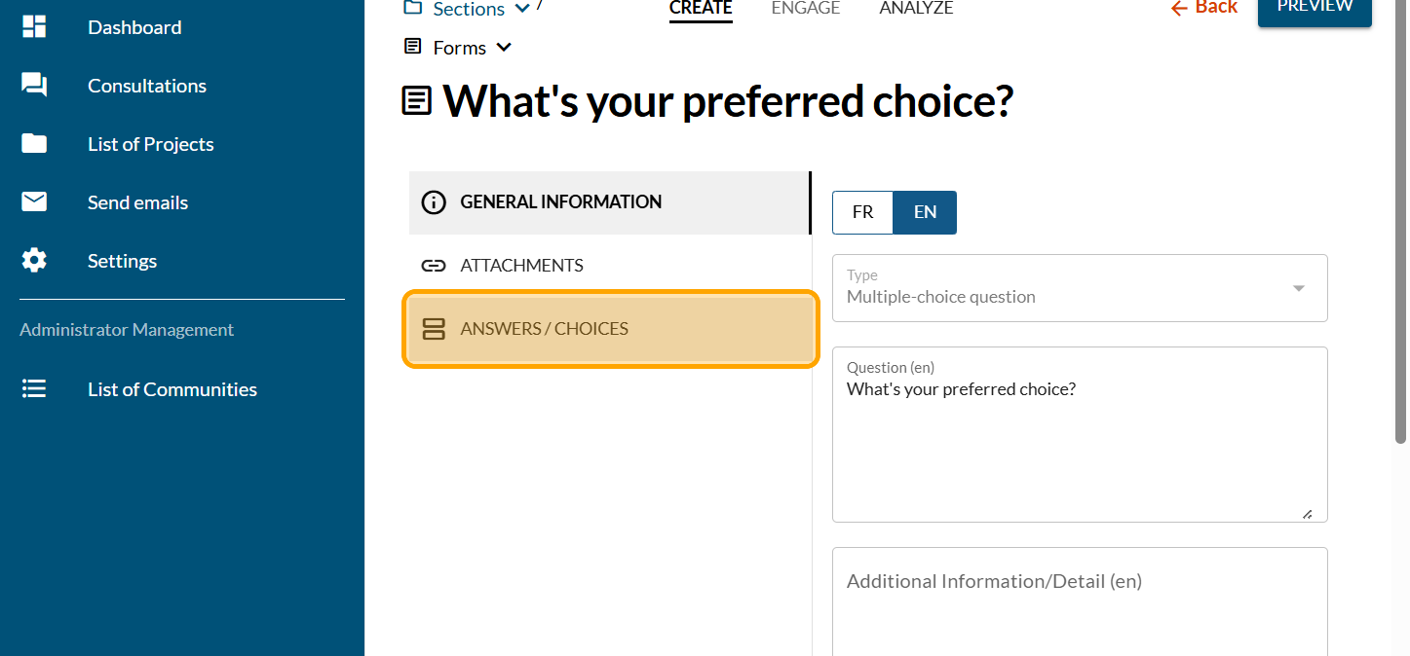Click the List of Communities list icon
Screen dimensions: 1410x656
(x=34, y=389)
